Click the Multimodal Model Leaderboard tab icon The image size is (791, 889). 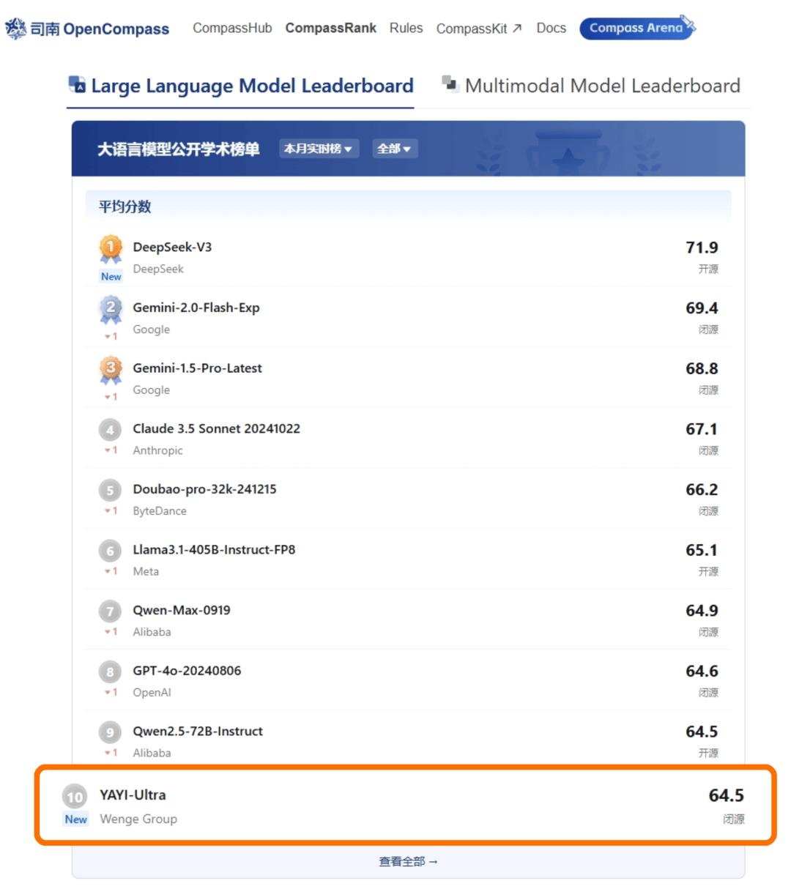[450, 83]
